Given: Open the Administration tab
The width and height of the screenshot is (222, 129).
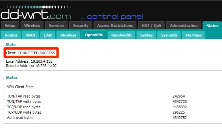Looking at the screenshot, I should [184, 25].
